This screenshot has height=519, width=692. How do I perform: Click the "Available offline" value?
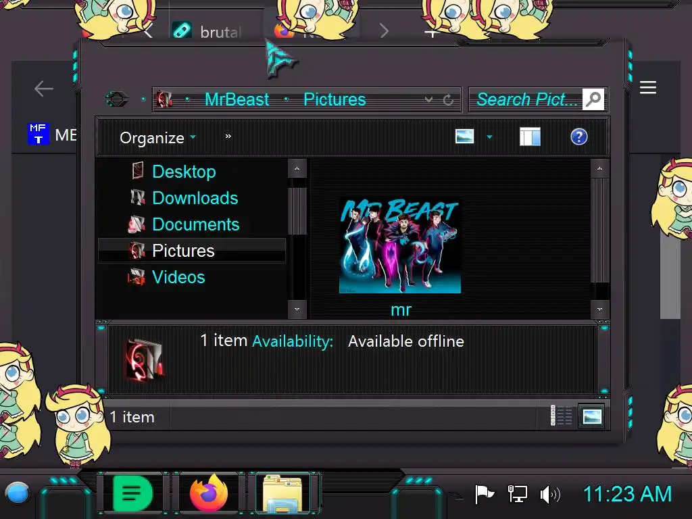(406, 341)
